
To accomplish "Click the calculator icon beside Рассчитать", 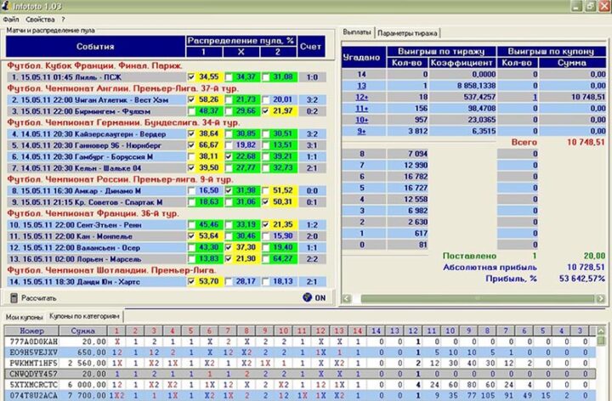I will click(x=13, y=297).
